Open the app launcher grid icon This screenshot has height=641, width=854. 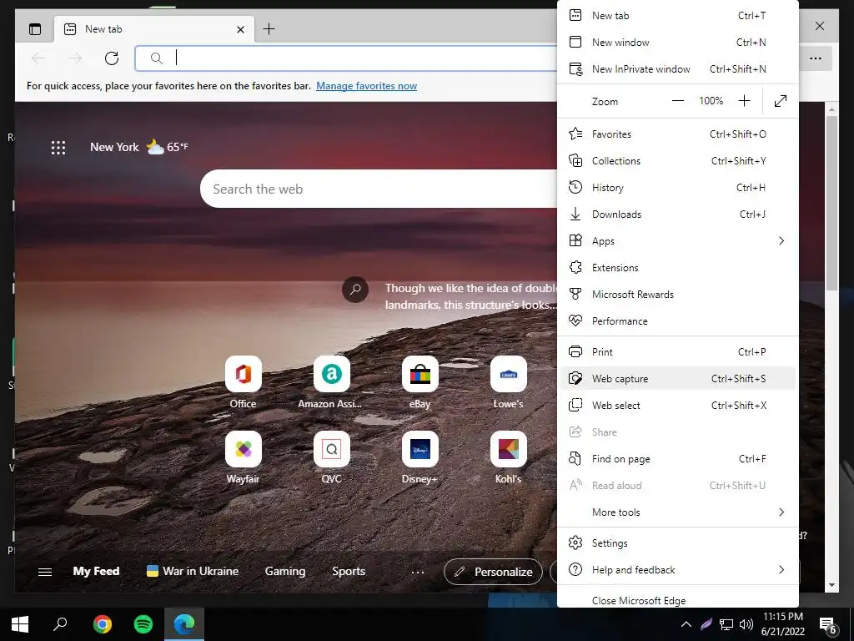click(x=58, y=147)
